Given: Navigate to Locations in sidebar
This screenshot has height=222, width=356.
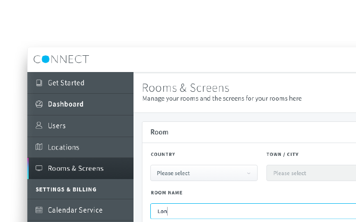Looking at the screenshot, I should click(x=81, y=147).
